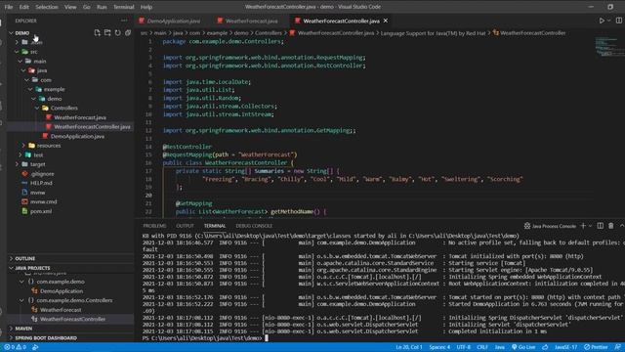
Task: Split the terminal panel
Action: click(x=601, y=226)
